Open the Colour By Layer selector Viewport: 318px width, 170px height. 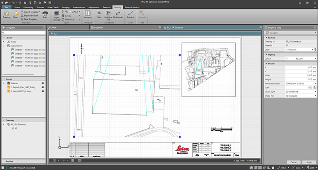pos(300,58)
